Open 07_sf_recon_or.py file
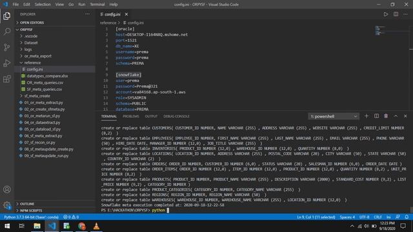413x232 pixels. pos(39,142)
